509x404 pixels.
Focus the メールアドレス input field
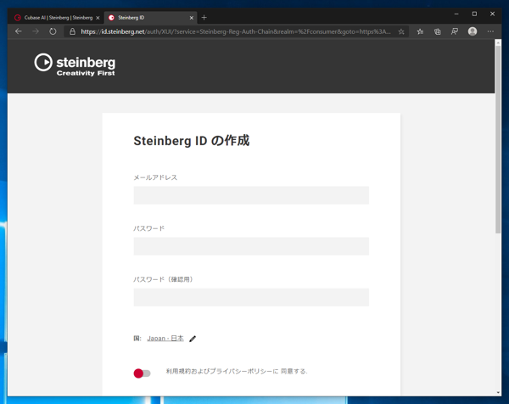tap(251, 195)
